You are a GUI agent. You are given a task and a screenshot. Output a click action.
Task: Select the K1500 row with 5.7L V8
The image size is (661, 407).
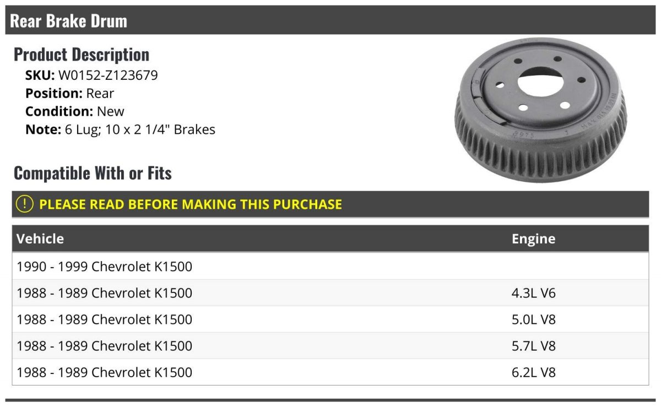coord(330,346)
